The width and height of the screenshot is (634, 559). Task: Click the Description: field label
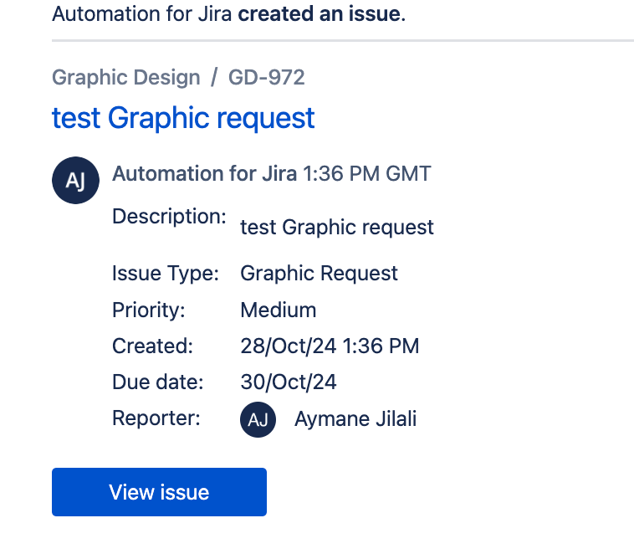(169, 217)
